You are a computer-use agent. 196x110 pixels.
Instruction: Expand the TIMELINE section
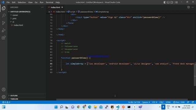[x=14, y=99]
